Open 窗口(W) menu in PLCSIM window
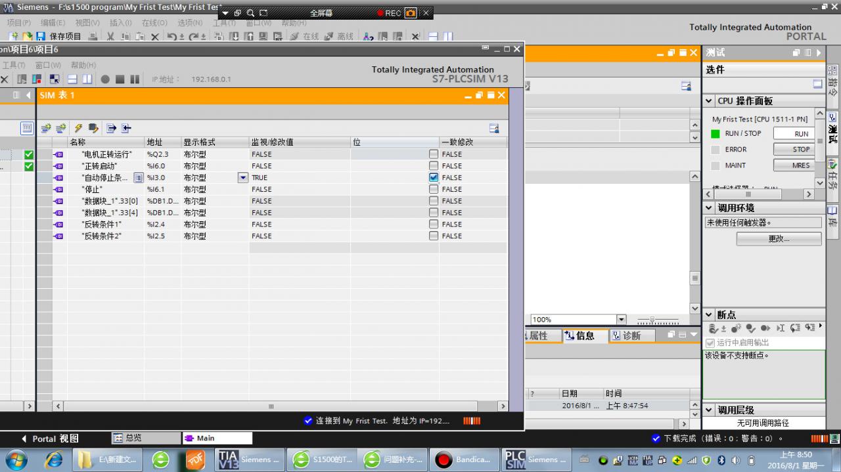This screenshot has width=841, height=472. [48, 65]
